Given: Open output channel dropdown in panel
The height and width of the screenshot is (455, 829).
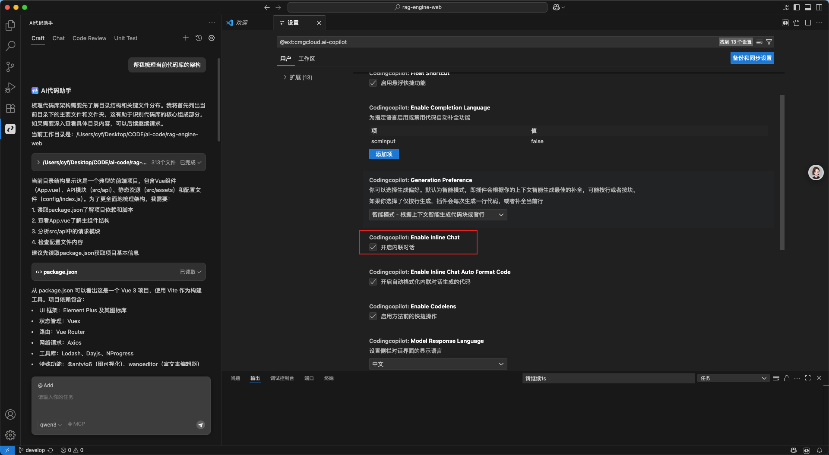Looking at the screenshot, I should (733, 378).
